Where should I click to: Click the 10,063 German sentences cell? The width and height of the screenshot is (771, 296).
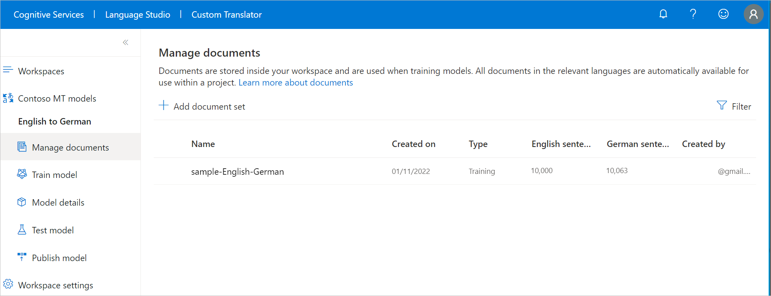click(x=616, y=171)
